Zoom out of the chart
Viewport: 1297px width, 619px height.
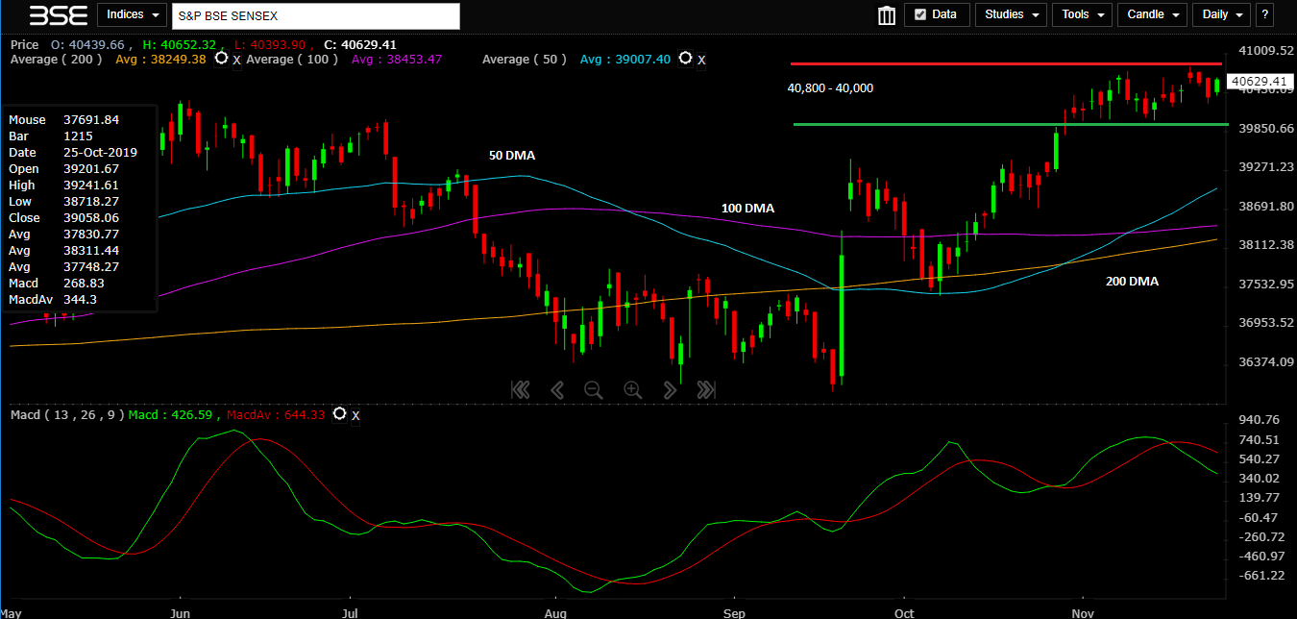point(594,389)
